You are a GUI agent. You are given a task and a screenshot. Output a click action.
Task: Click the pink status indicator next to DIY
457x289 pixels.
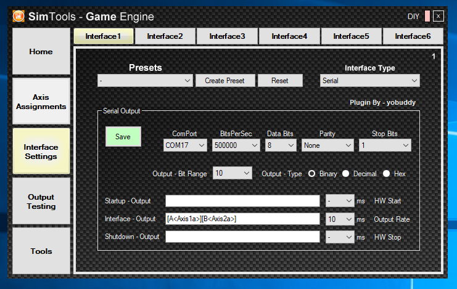pyautogui.click(x=427, y=16)
